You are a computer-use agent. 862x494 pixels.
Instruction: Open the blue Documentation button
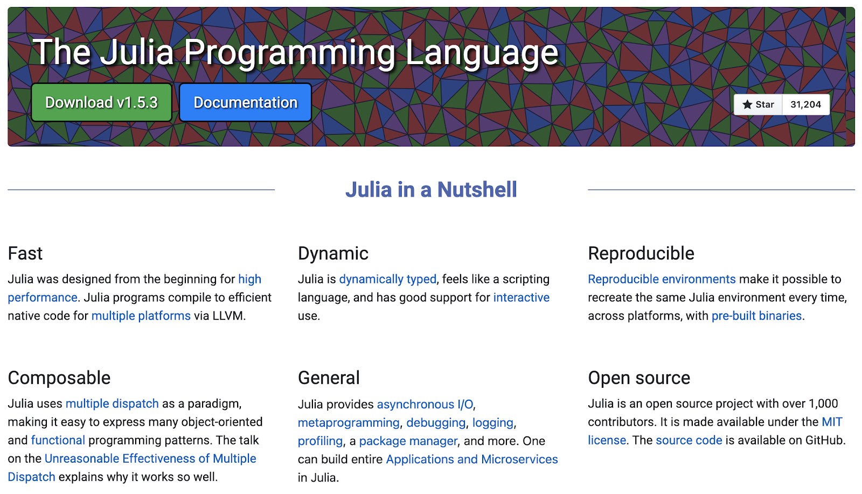(x=245, y=102)
